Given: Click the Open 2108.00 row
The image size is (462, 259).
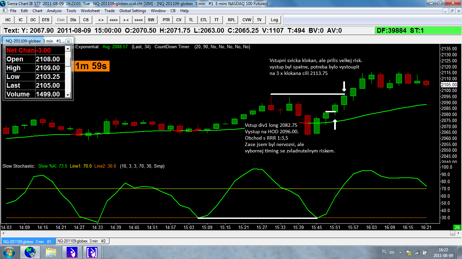Looking at the screenshot, I should click(35, 59).
